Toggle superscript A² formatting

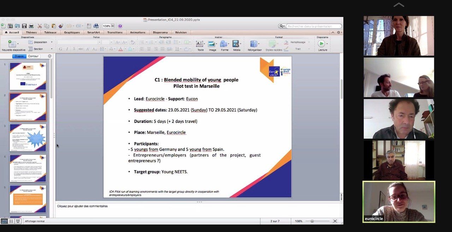pos(88,49)
